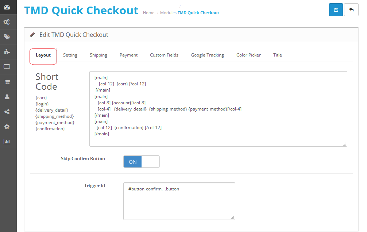Click the Skip Confirm Button label
This screenshot has height=232, width=367.
83,159
